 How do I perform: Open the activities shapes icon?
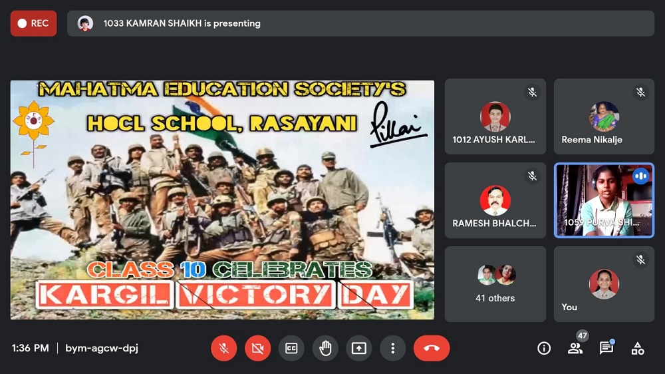tap(638, 348)
